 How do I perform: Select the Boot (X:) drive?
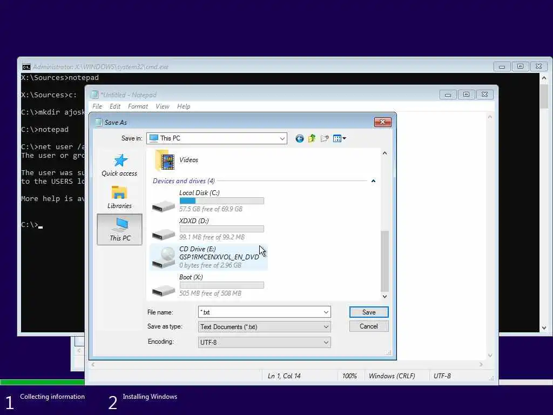[208, 285]
